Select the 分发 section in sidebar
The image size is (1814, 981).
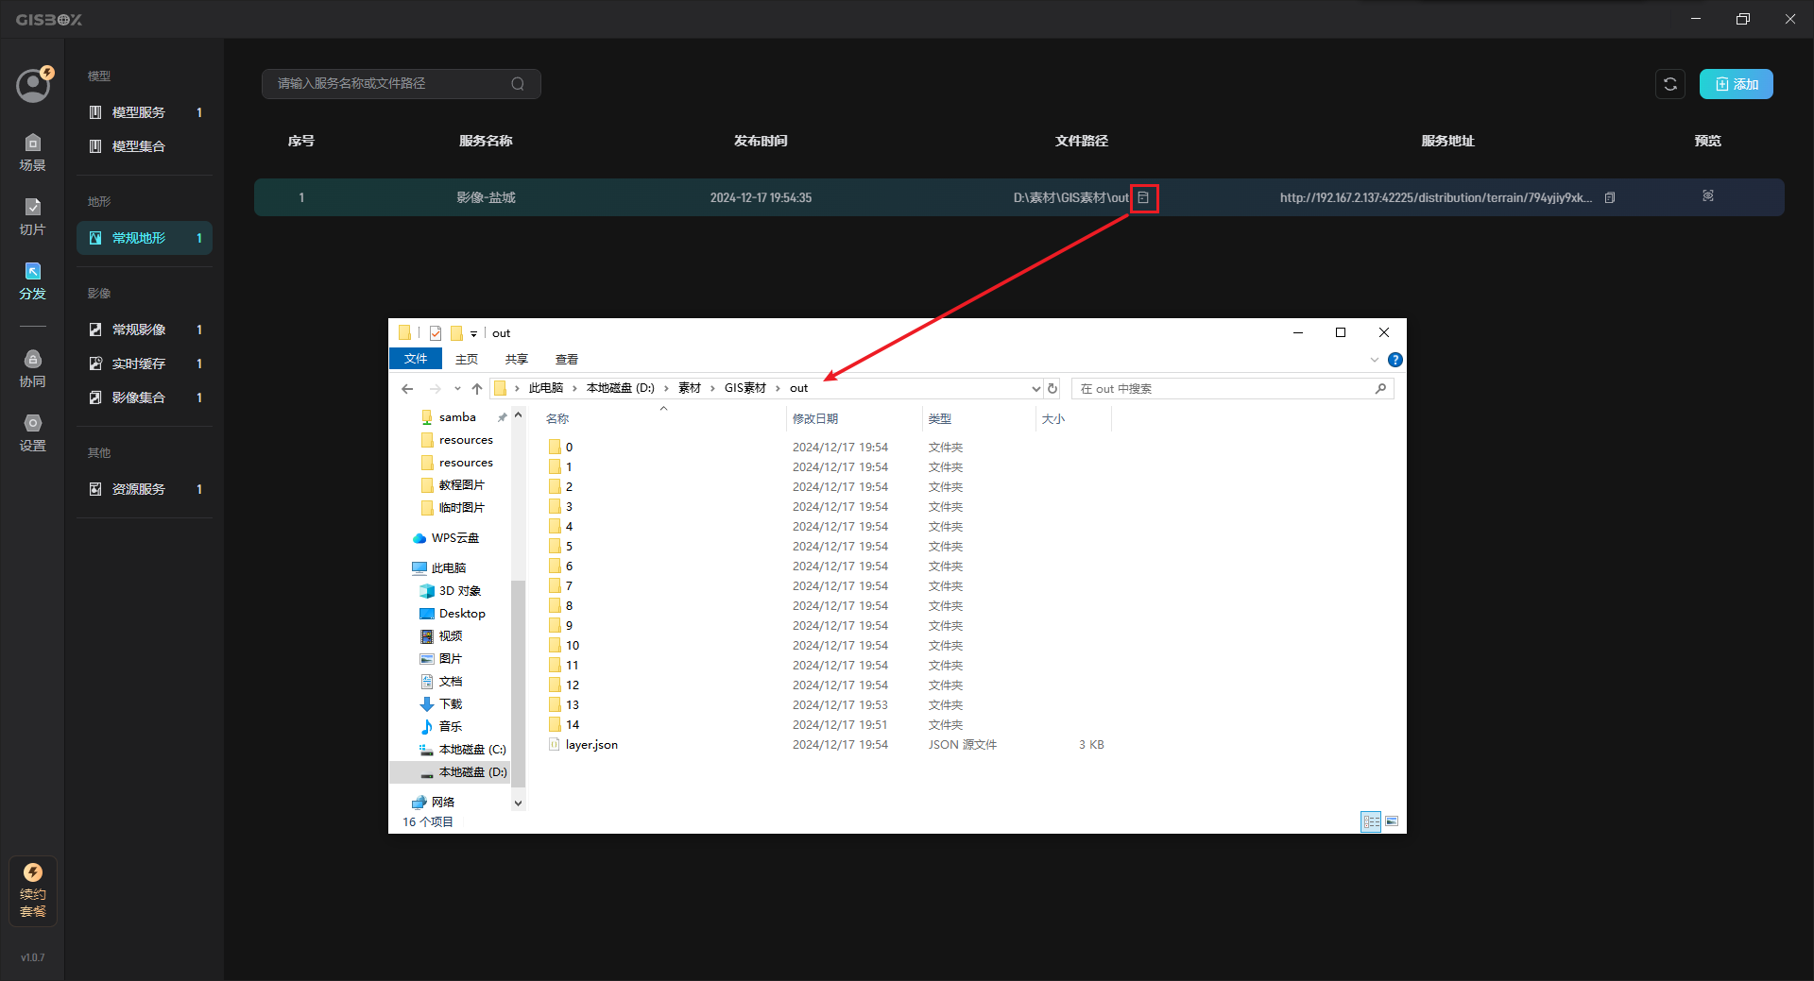click(x=33, y=281)
